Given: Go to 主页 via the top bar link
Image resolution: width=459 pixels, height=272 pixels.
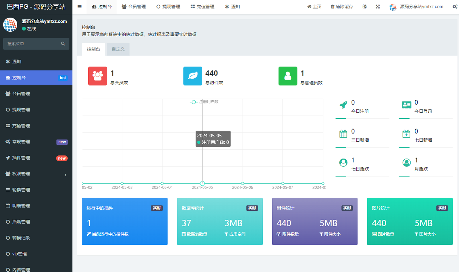Looking at the screenshot, I should click(x=314, y=7).
